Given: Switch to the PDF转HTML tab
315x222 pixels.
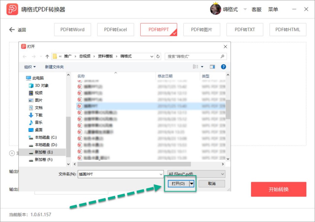Looking at the screenshot, I should (288, 30).
